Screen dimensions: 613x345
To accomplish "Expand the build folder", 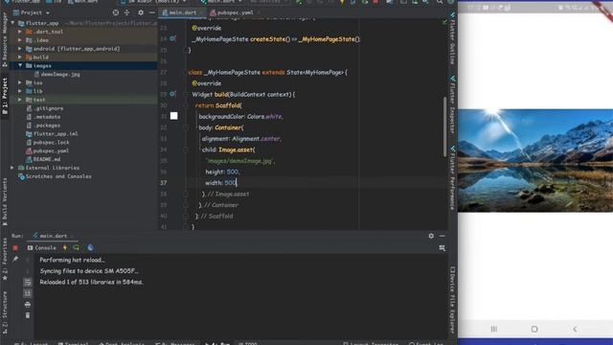I will pyautogui.click(x=20, y=57).
